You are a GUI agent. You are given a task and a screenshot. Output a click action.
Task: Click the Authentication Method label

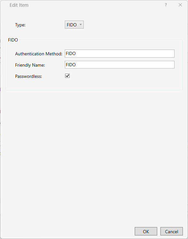coord(38,54)
